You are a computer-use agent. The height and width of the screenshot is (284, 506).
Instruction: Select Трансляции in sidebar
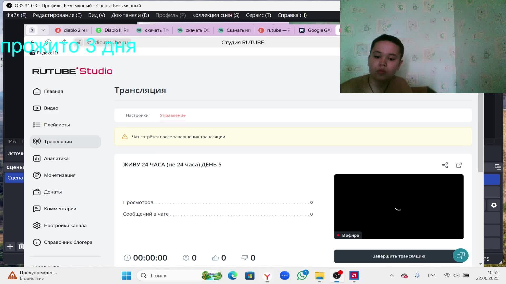(65, 142)
